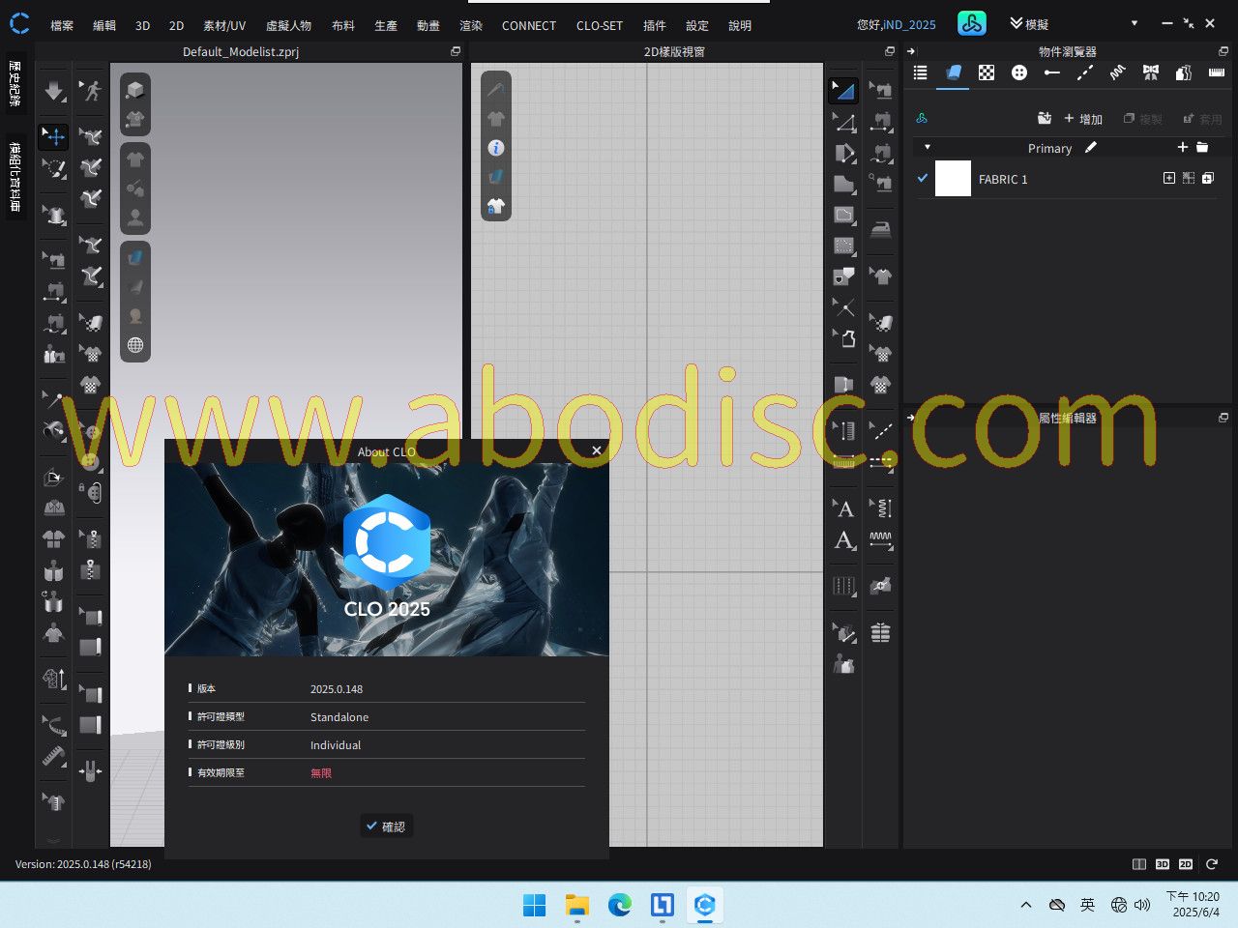Click open-from-folder icon beside 增加
This screenshot has width=1238, height=928.
click(x=1045, y=118)
